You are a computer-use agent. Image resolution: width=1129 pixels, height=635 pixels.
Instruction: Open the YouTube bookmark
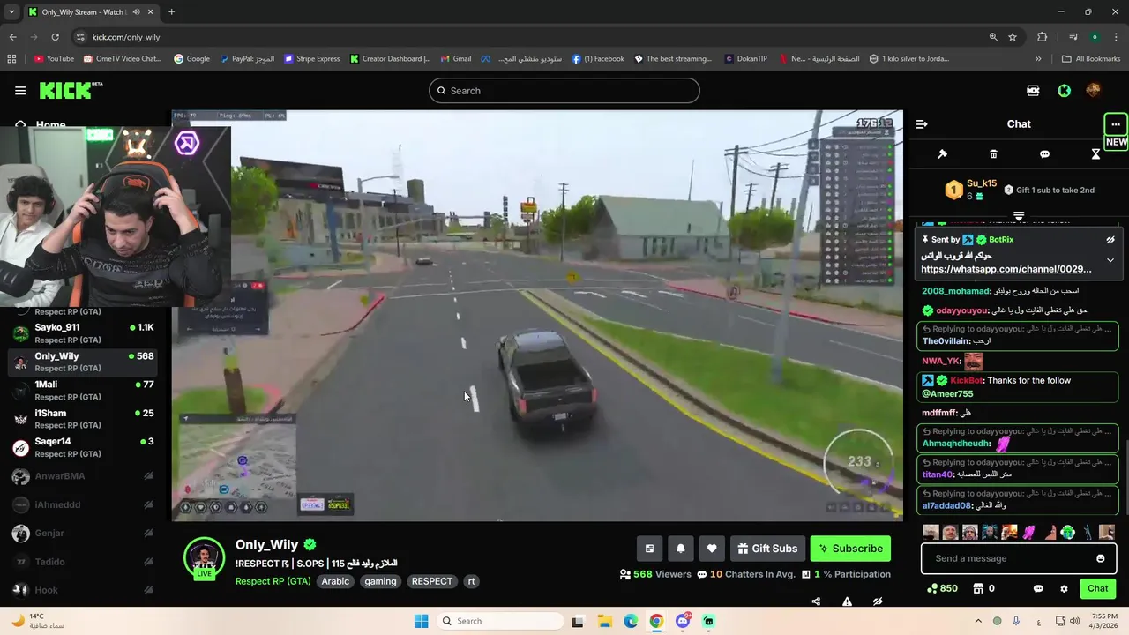coord(54,59)
